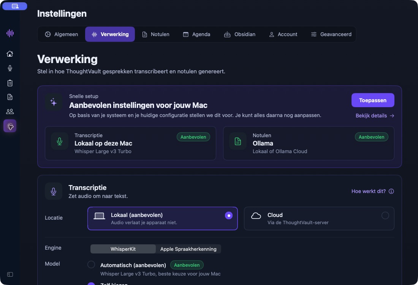
Task: Open the people sidebar icon
Action: (10, 111)
